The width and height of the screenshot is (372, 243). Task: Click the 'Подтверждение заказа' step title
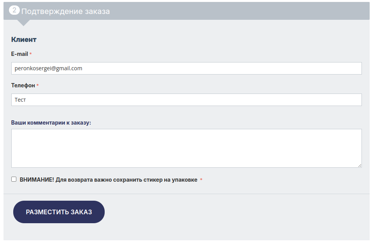[65, 11]
